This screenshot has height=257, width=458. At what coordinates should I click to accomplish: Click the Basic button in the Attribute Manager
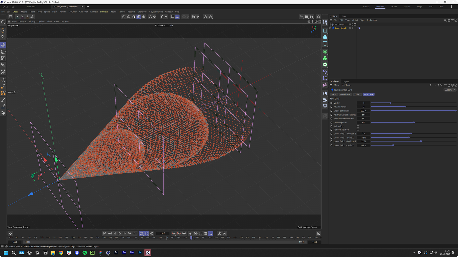[334, 94]
